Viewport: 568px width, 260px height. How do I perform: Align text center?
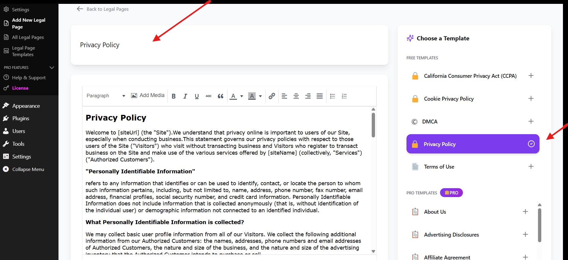click(x=296, y=96)
